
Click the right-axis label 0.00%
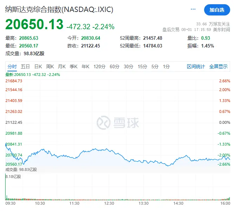point(225,122)
